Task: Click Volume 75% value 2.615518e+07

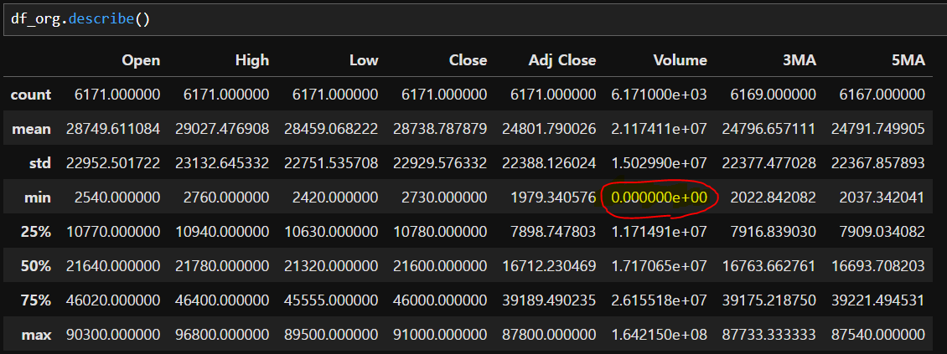Action: (659, 300)
